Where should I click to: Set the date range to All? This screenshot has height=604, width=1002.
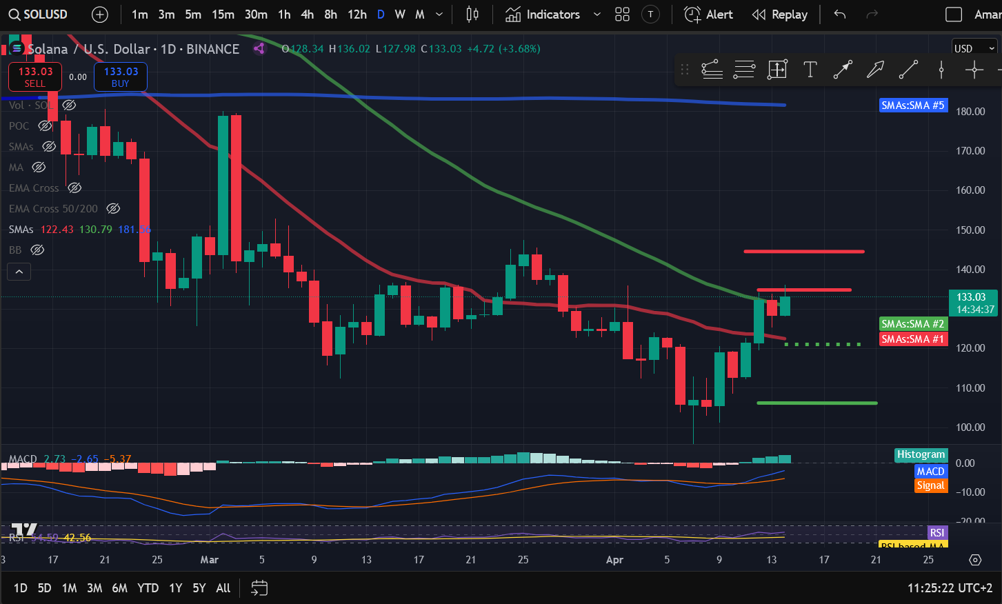click(x=223, y=588)
